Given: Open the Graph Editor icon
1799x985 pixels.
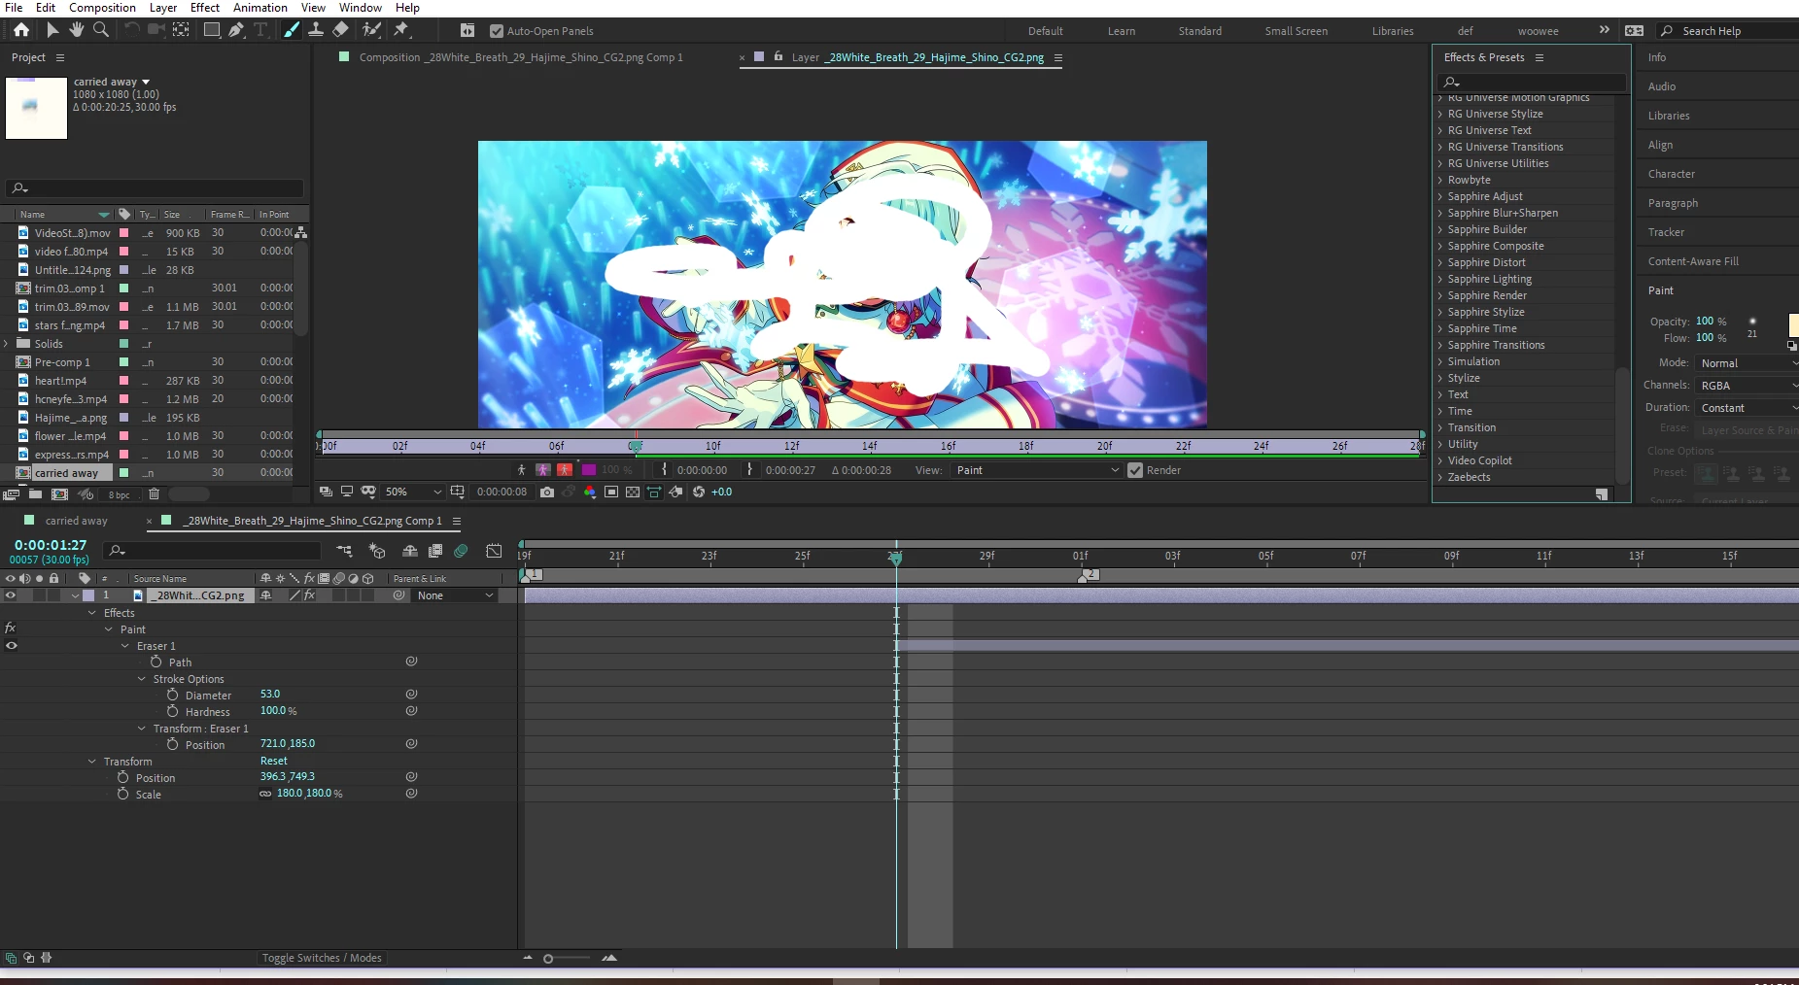Looking at the screenshot, I should pos(494,551).
